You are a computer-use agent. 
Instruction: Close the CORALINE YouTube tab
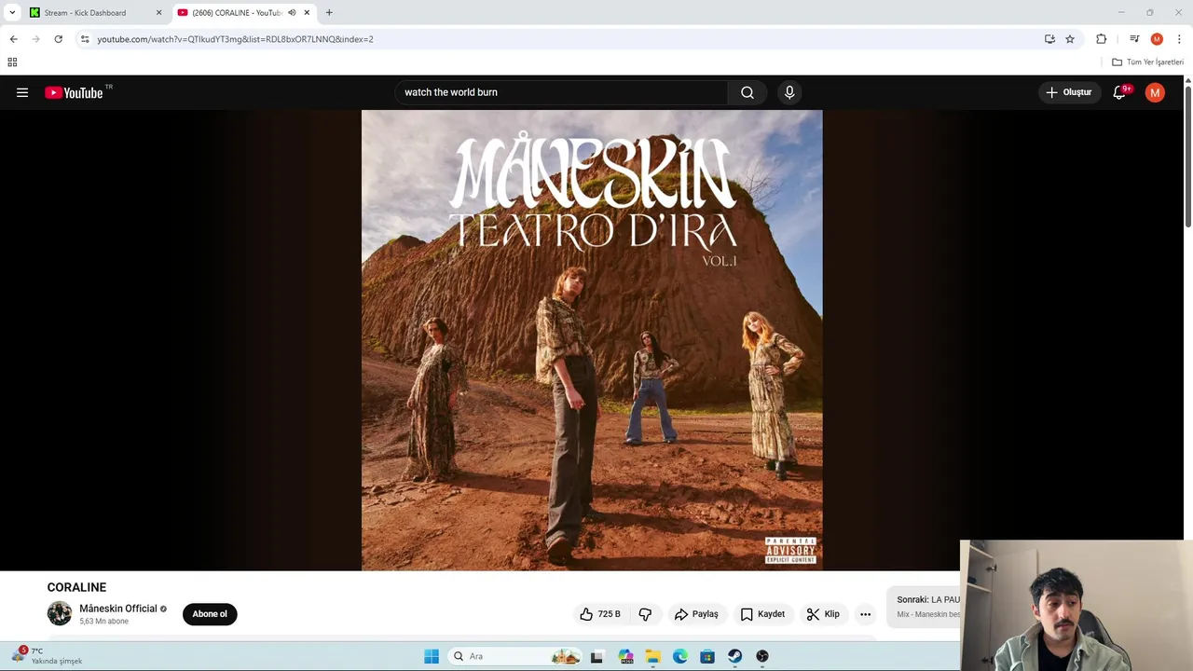[307, 13]
